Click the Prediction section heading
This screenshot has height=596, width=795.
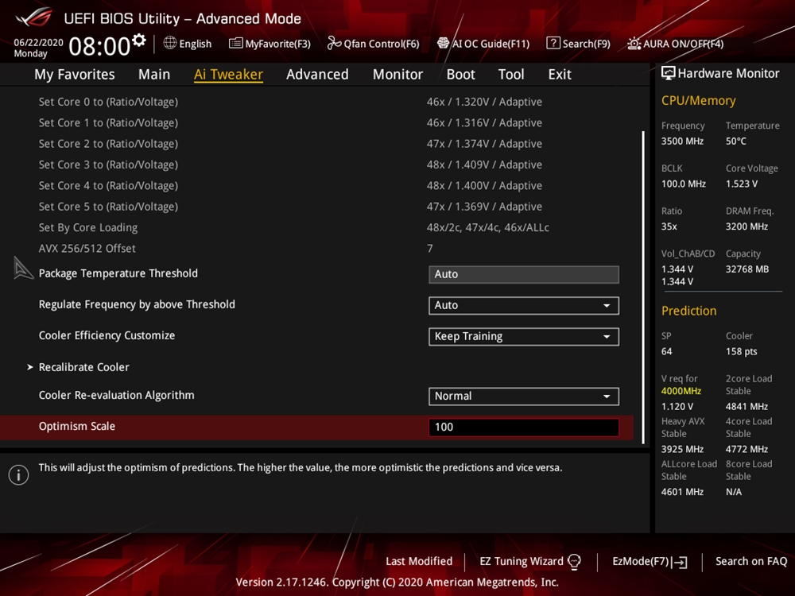click(688, 311)
